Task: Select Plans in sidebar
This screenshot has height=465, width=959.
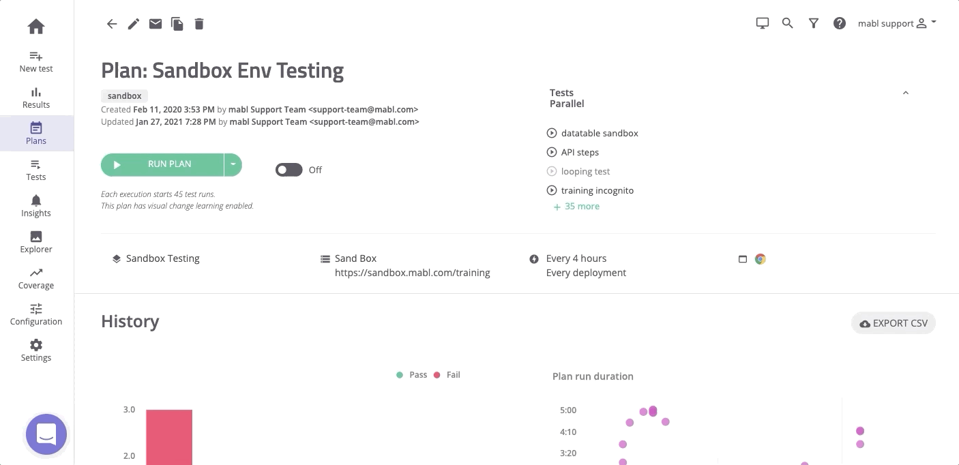Action: pos(36,134)
